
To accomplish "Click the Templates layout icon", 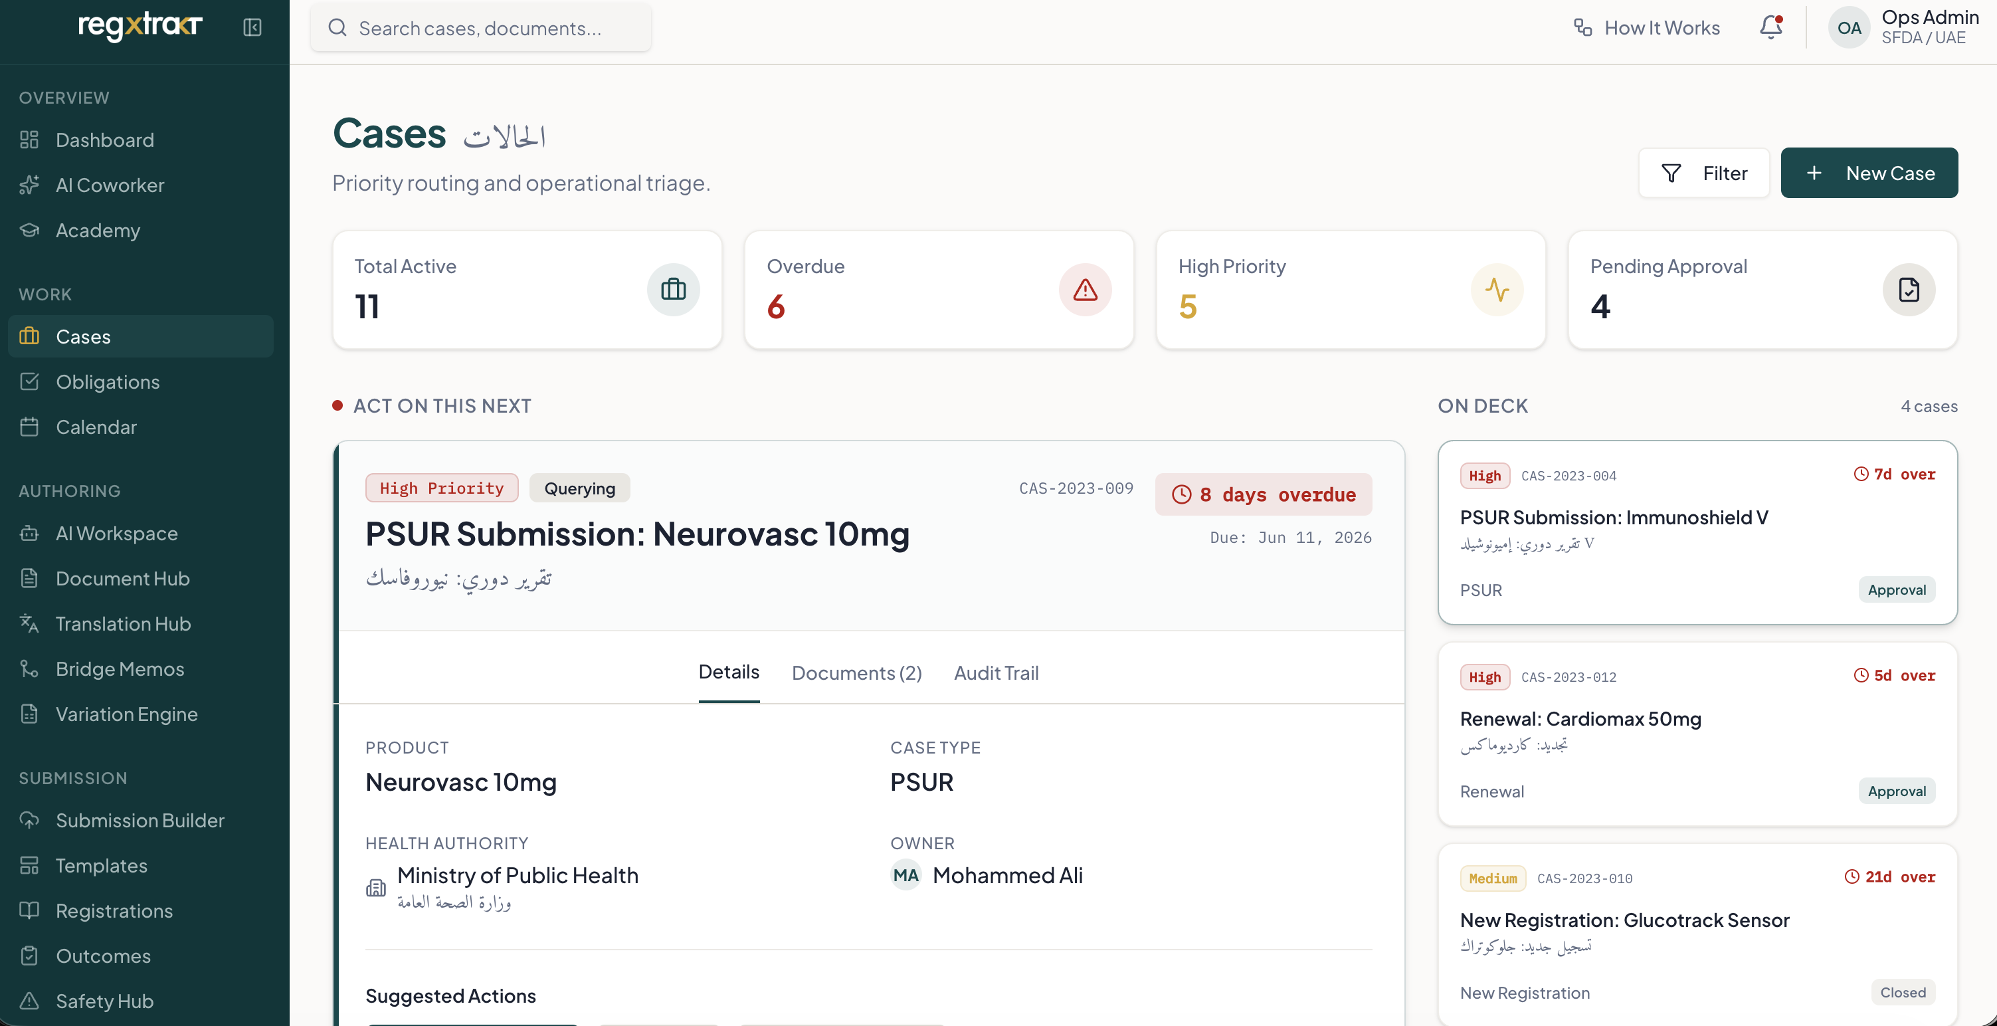I will tap(29, 865).
